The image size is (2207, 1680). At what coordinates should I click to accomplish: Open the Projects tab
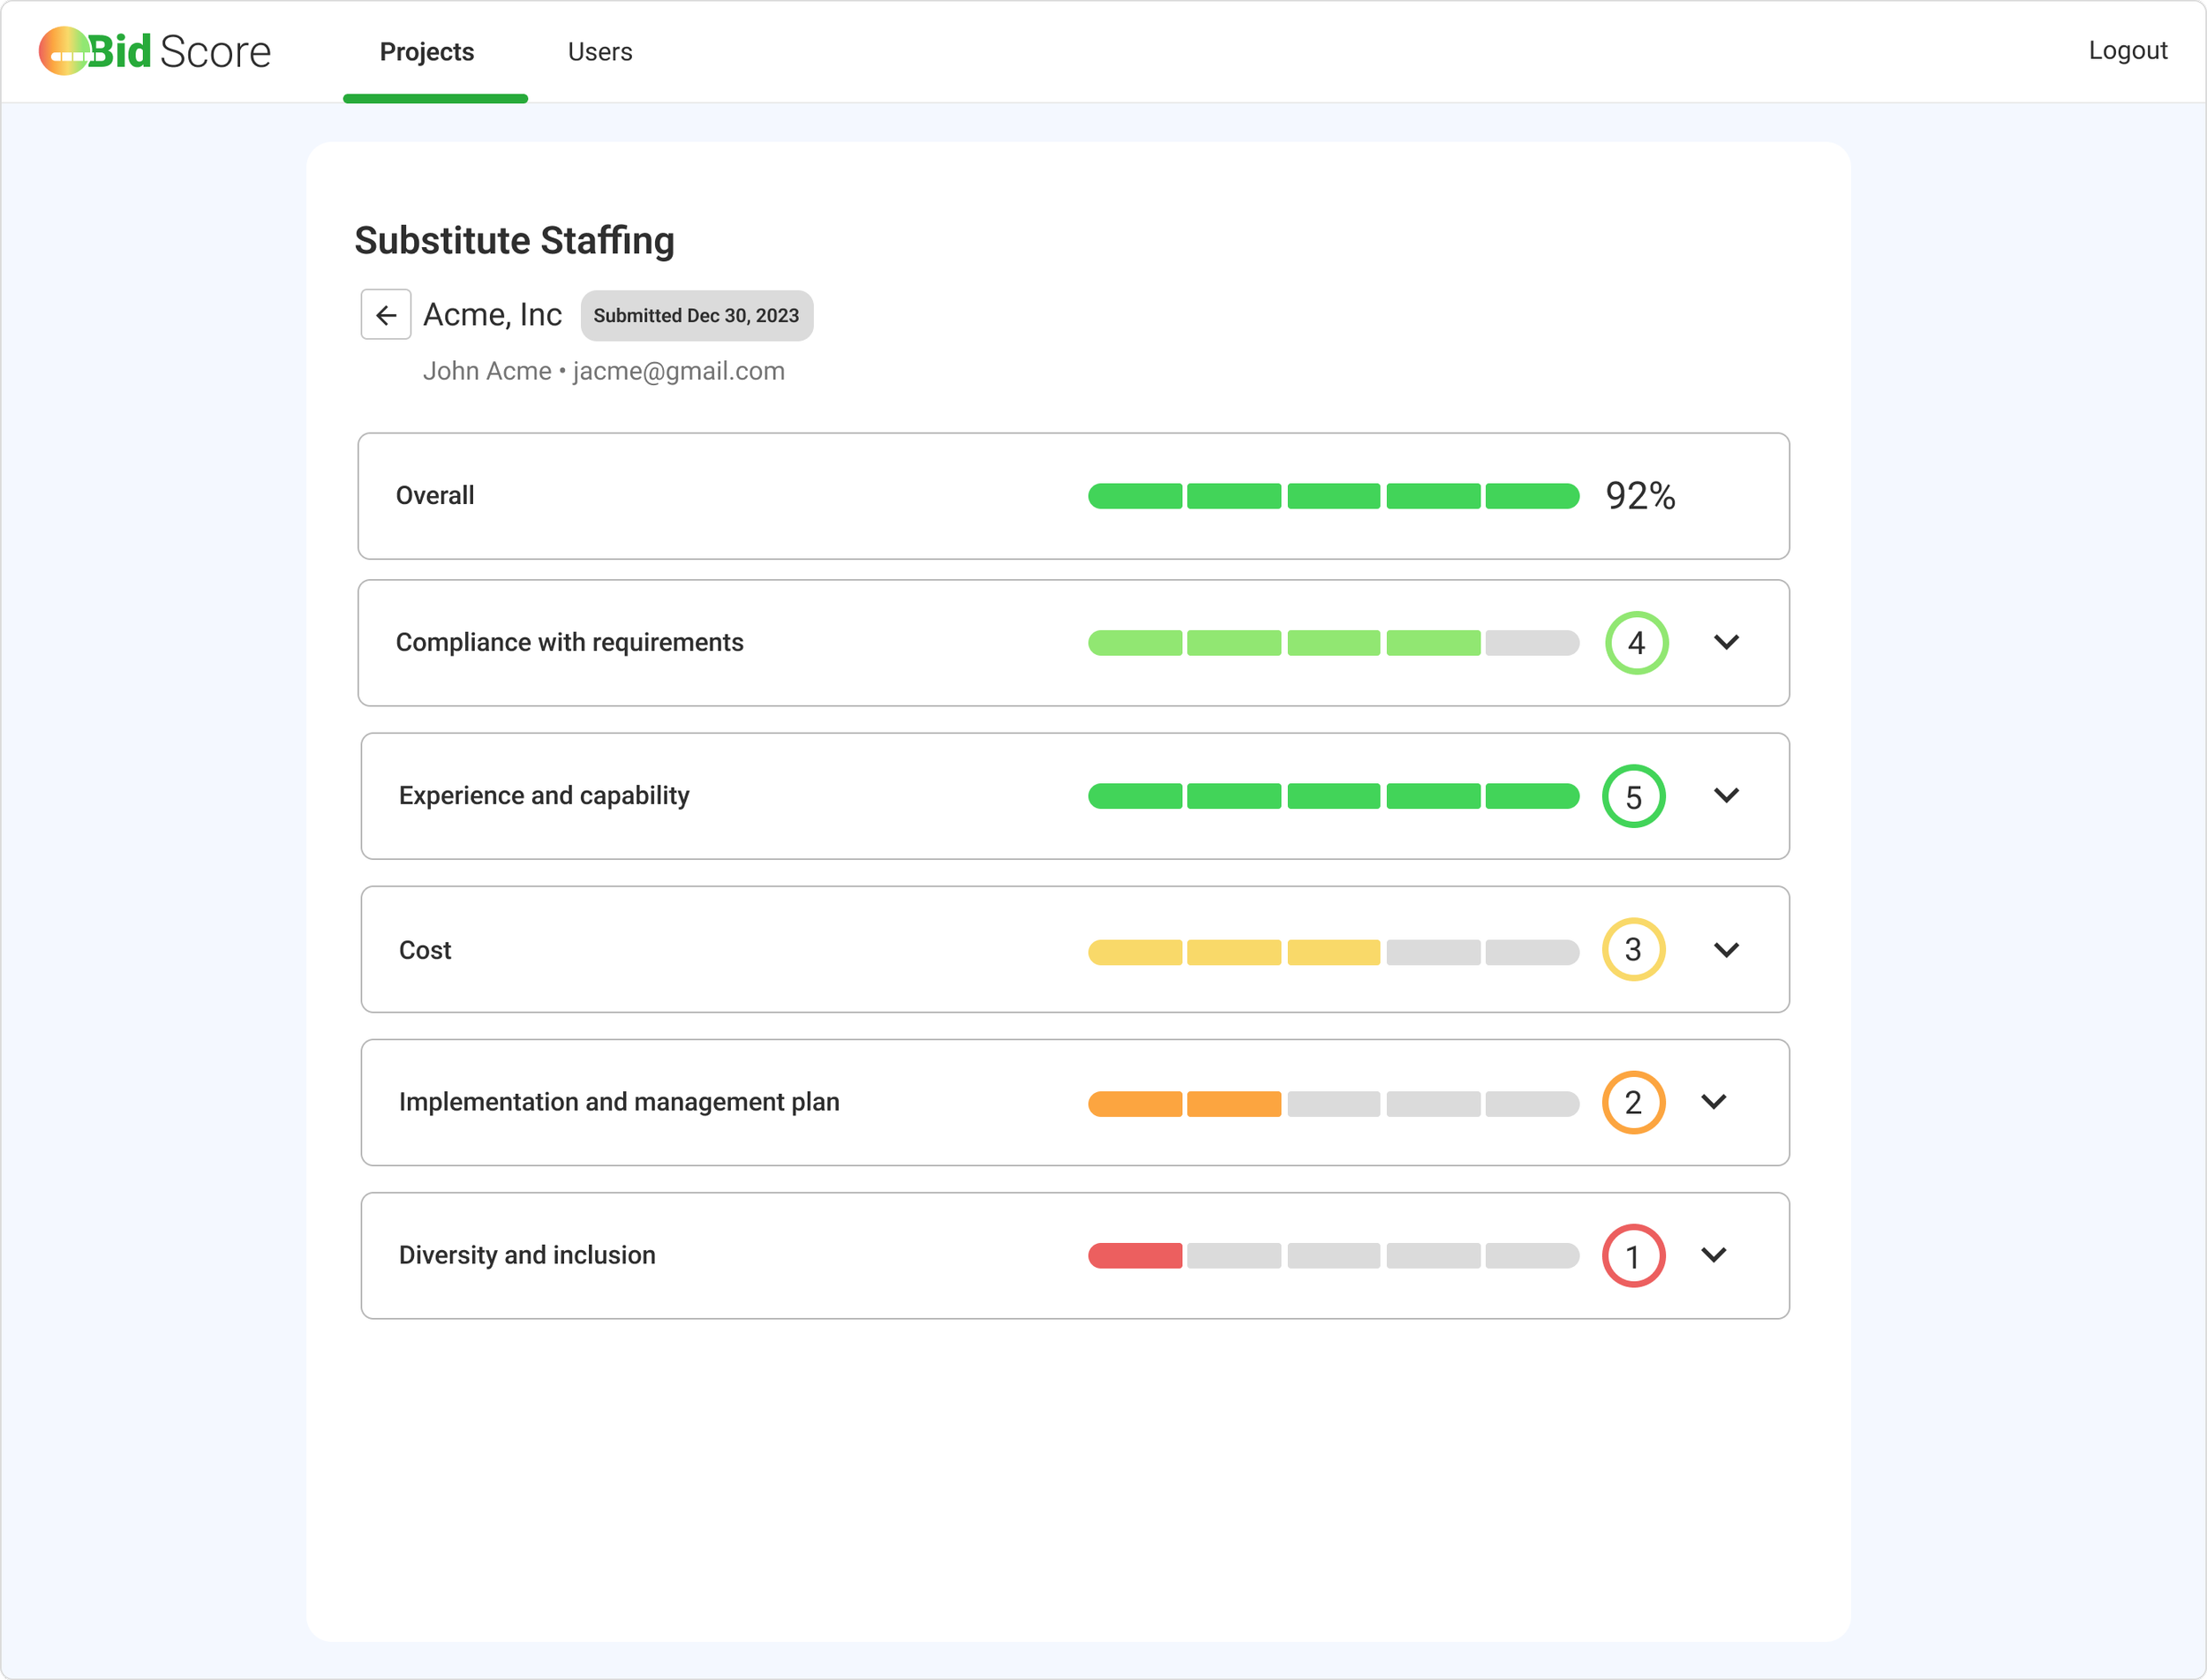(x=427, y=52)
